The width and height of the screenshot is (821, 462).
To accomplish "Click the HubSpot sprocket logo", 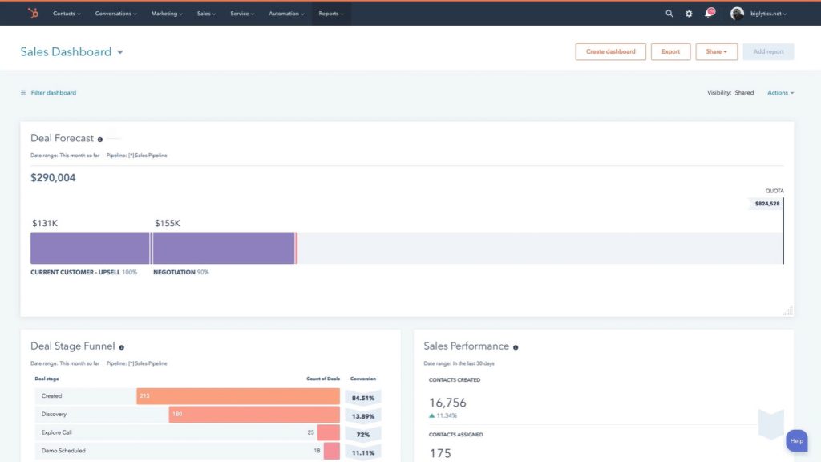I will coord(31,13).
